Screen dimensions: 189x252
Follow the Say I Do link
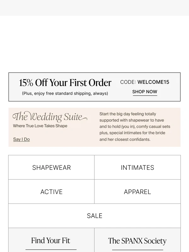pos(21,139)
